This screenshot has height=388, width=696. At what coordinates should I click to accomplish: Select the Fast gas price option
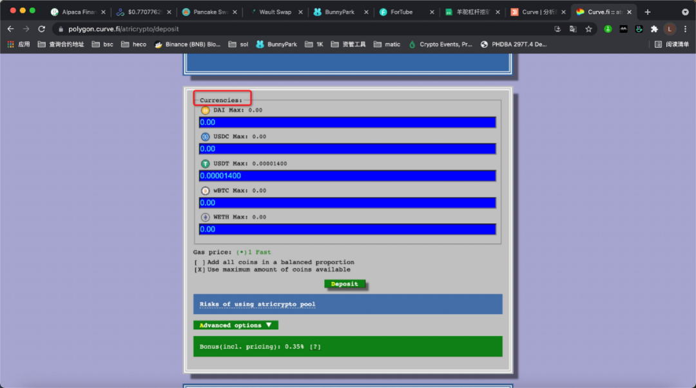click(x=240, y=252)
